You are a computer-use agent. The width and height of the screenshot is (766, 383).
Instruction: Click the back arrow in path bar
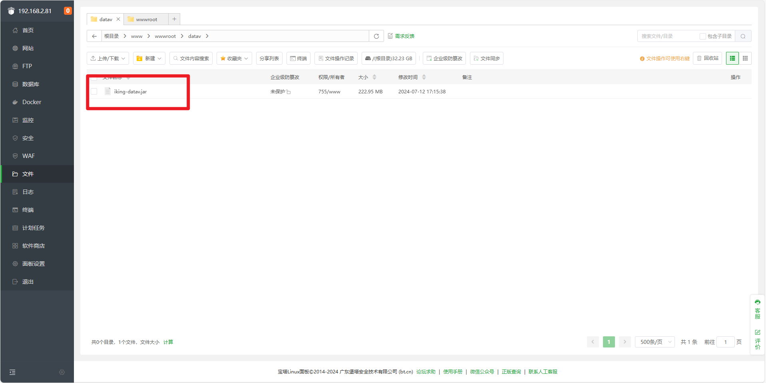tap(94, 36)
